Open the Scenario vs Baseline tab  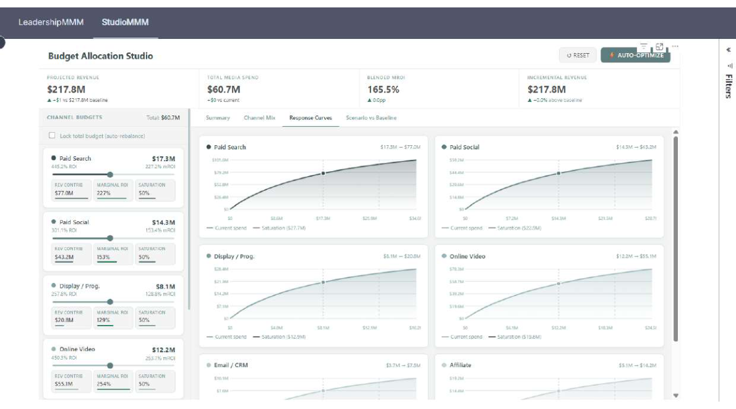pyautogui.click(x=371, y=118)
